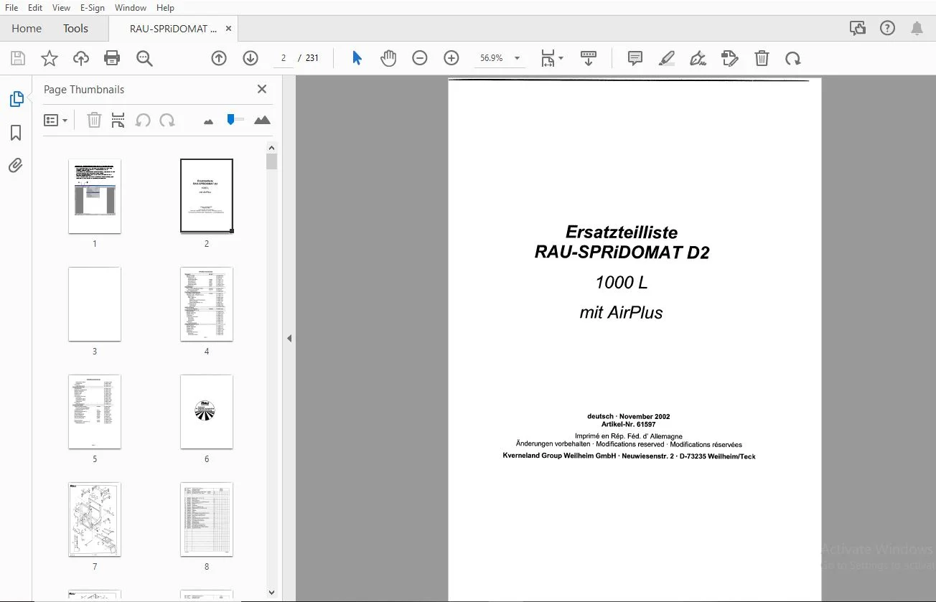Select page 8 table thumbnail
Viewport: 936px width, 602px height.
[x=207, y=519]
